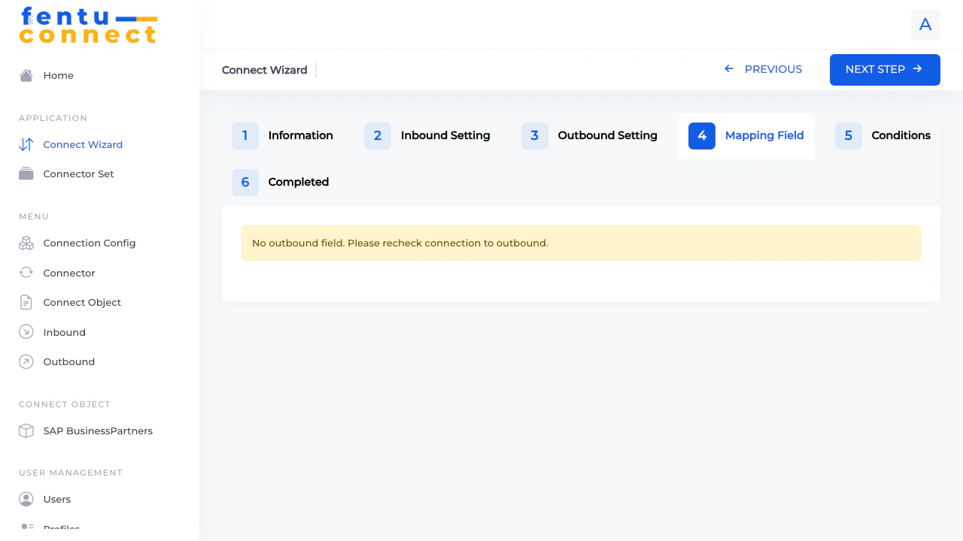Screen dimensions: 963x541
Task: Click the Connector sync icon
Action: coord(26,273)
